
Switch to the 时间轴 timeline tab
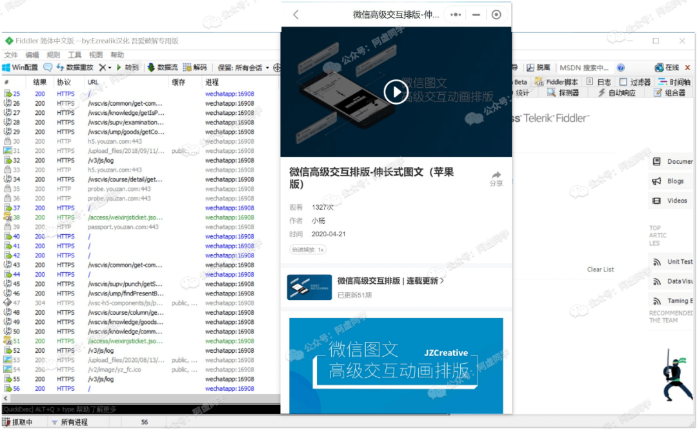(x=674, y=82)
